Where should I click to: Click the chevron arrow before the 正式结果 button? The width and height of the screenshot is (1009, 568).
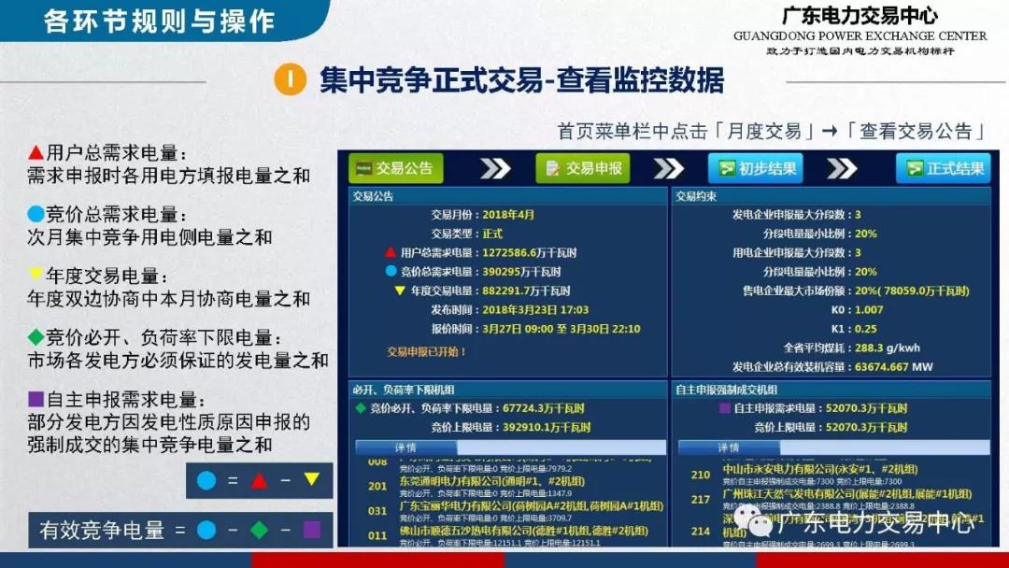(x=841, y=168)
